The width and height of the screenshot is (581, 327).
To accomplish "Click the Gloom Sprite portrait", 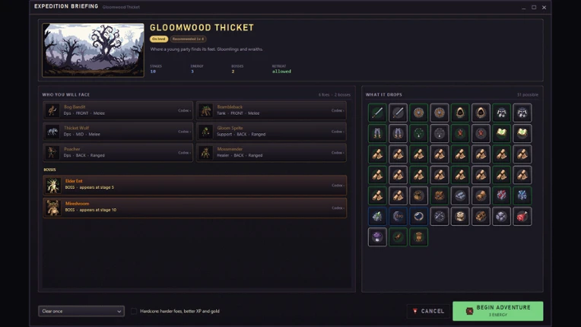I will [x=205, y=132].
